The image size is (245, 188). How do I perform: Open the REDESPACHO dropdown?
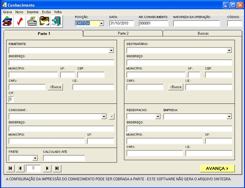tap(158, 117)
